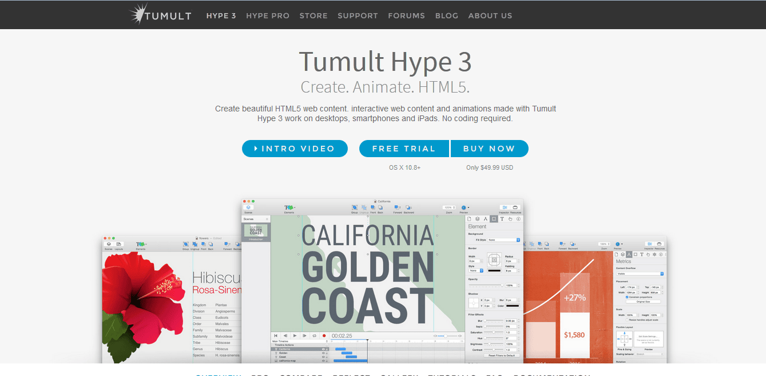
Task: Toggle lock on California timeline row
Action: point(327,349)
